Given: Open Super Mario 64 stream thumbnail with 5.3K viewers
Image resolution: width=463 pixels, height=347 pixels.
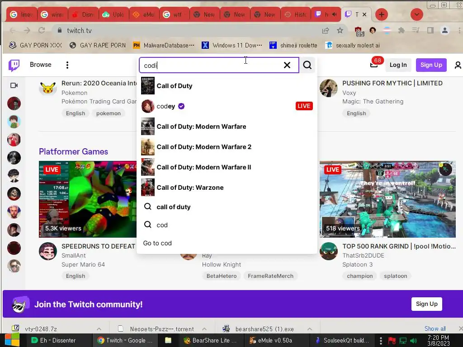Looking at the screenshot, I should click(x=88, y=199).
